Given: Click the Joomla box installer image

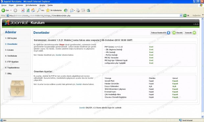Looking at the screenshot, I should [17, 88].
